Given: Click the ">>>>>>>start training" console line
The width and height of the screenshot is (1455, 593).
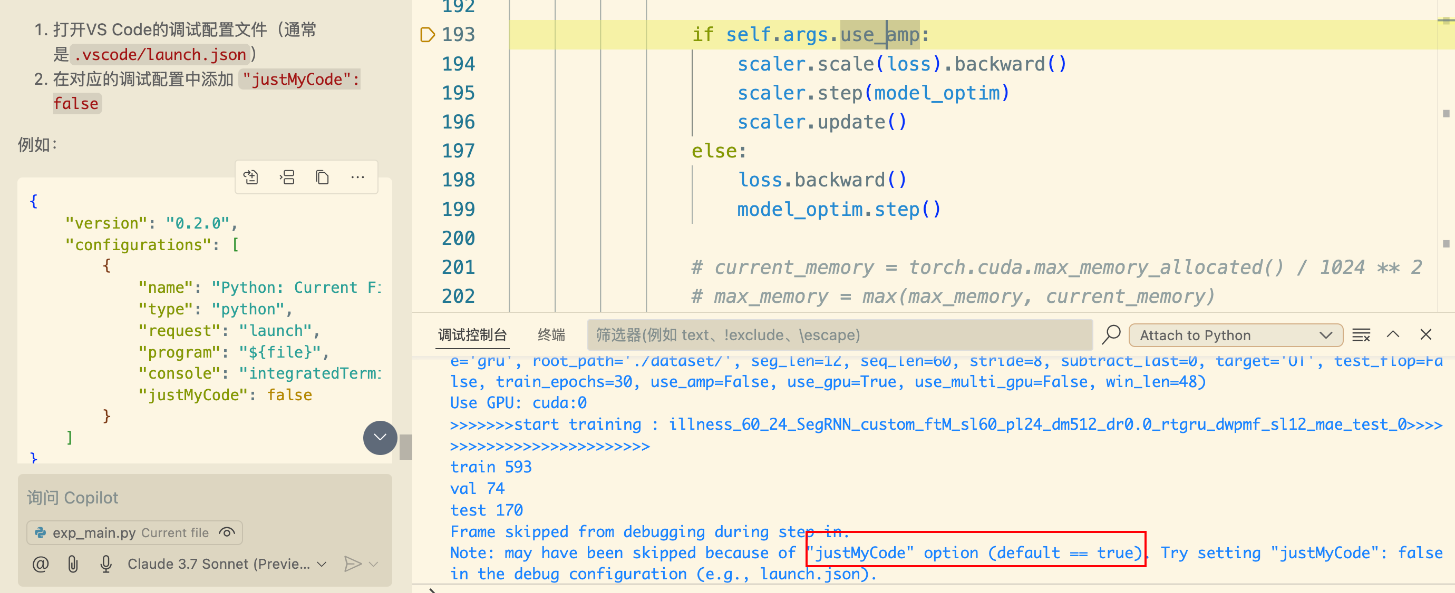Looking at the screenshot, I should tap(946, 424).
